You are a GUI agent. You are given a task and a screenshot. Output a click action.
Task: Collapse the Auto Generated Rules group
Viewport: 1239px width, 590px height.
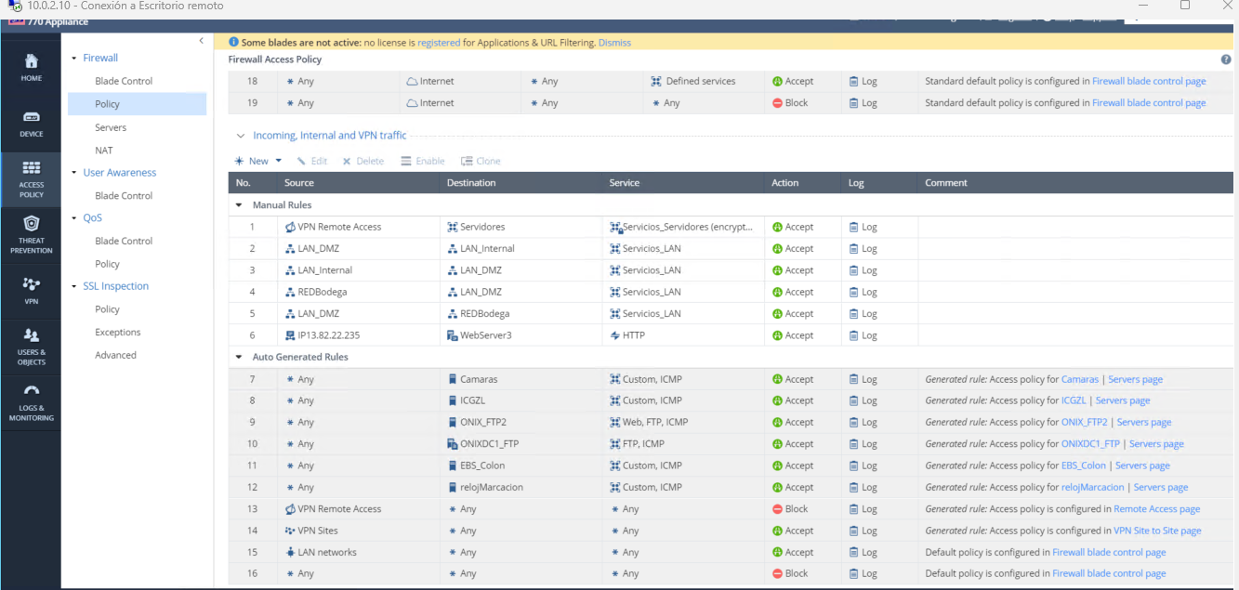(240, 357)
